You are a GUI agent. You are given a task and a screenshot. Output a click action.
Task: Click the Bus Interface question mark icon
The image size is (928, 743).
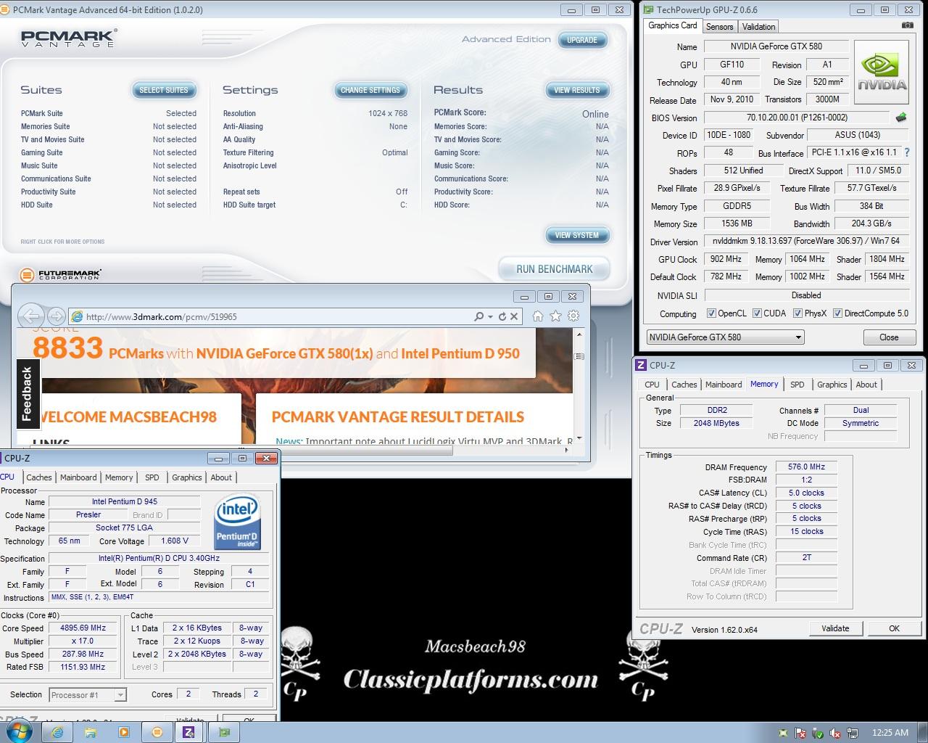(906, 152)
